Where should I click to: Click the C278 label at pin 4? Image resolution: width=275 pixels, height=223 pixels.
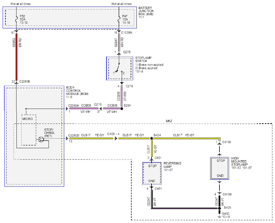click(129, 86)
